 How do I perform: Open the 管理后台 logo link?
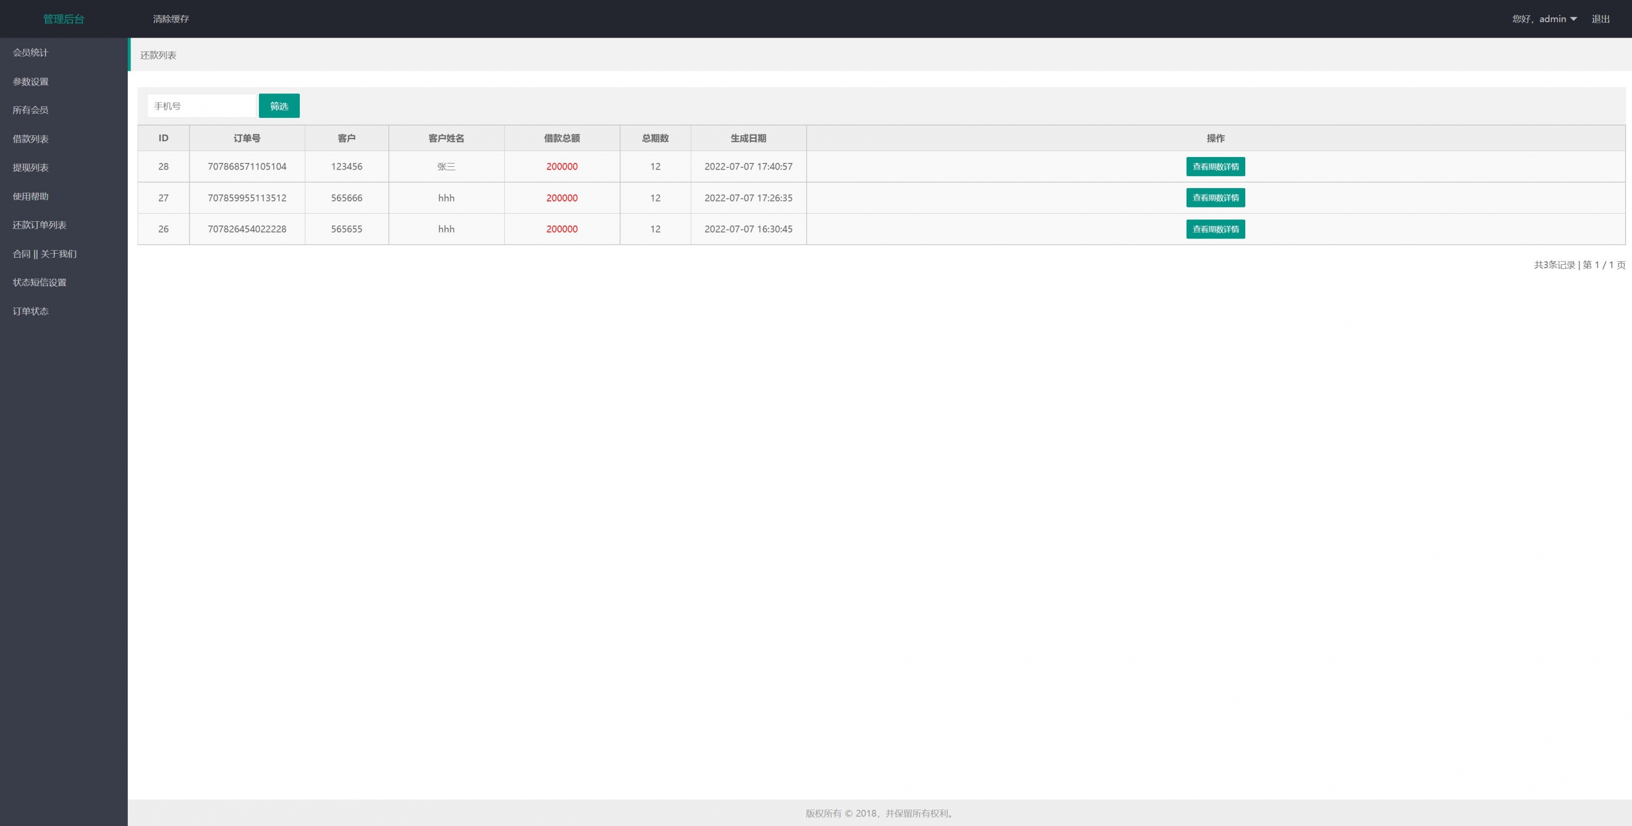tap(63, 19)
